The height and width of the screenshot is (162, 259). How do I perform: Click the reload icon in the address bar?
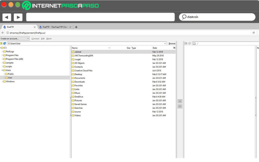point(254,33)
